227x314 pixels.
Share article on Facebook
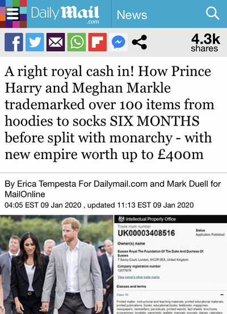coord(14,42)
